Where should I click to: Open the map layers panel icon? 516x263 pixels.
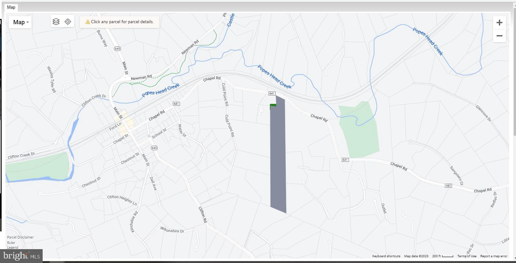[56, 22]
